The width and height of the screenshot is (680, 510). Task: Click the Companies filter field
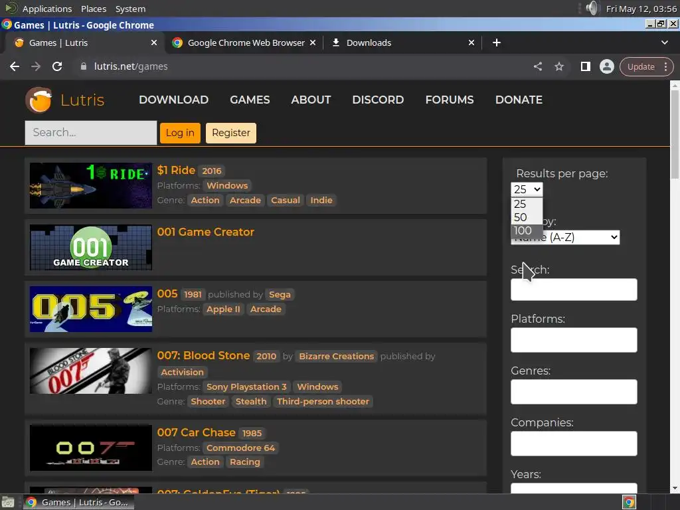(x=574, y=443)
